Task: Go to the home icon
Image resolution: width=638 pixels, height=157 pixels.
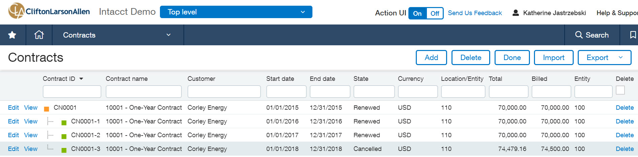Action: coord(39,35)
